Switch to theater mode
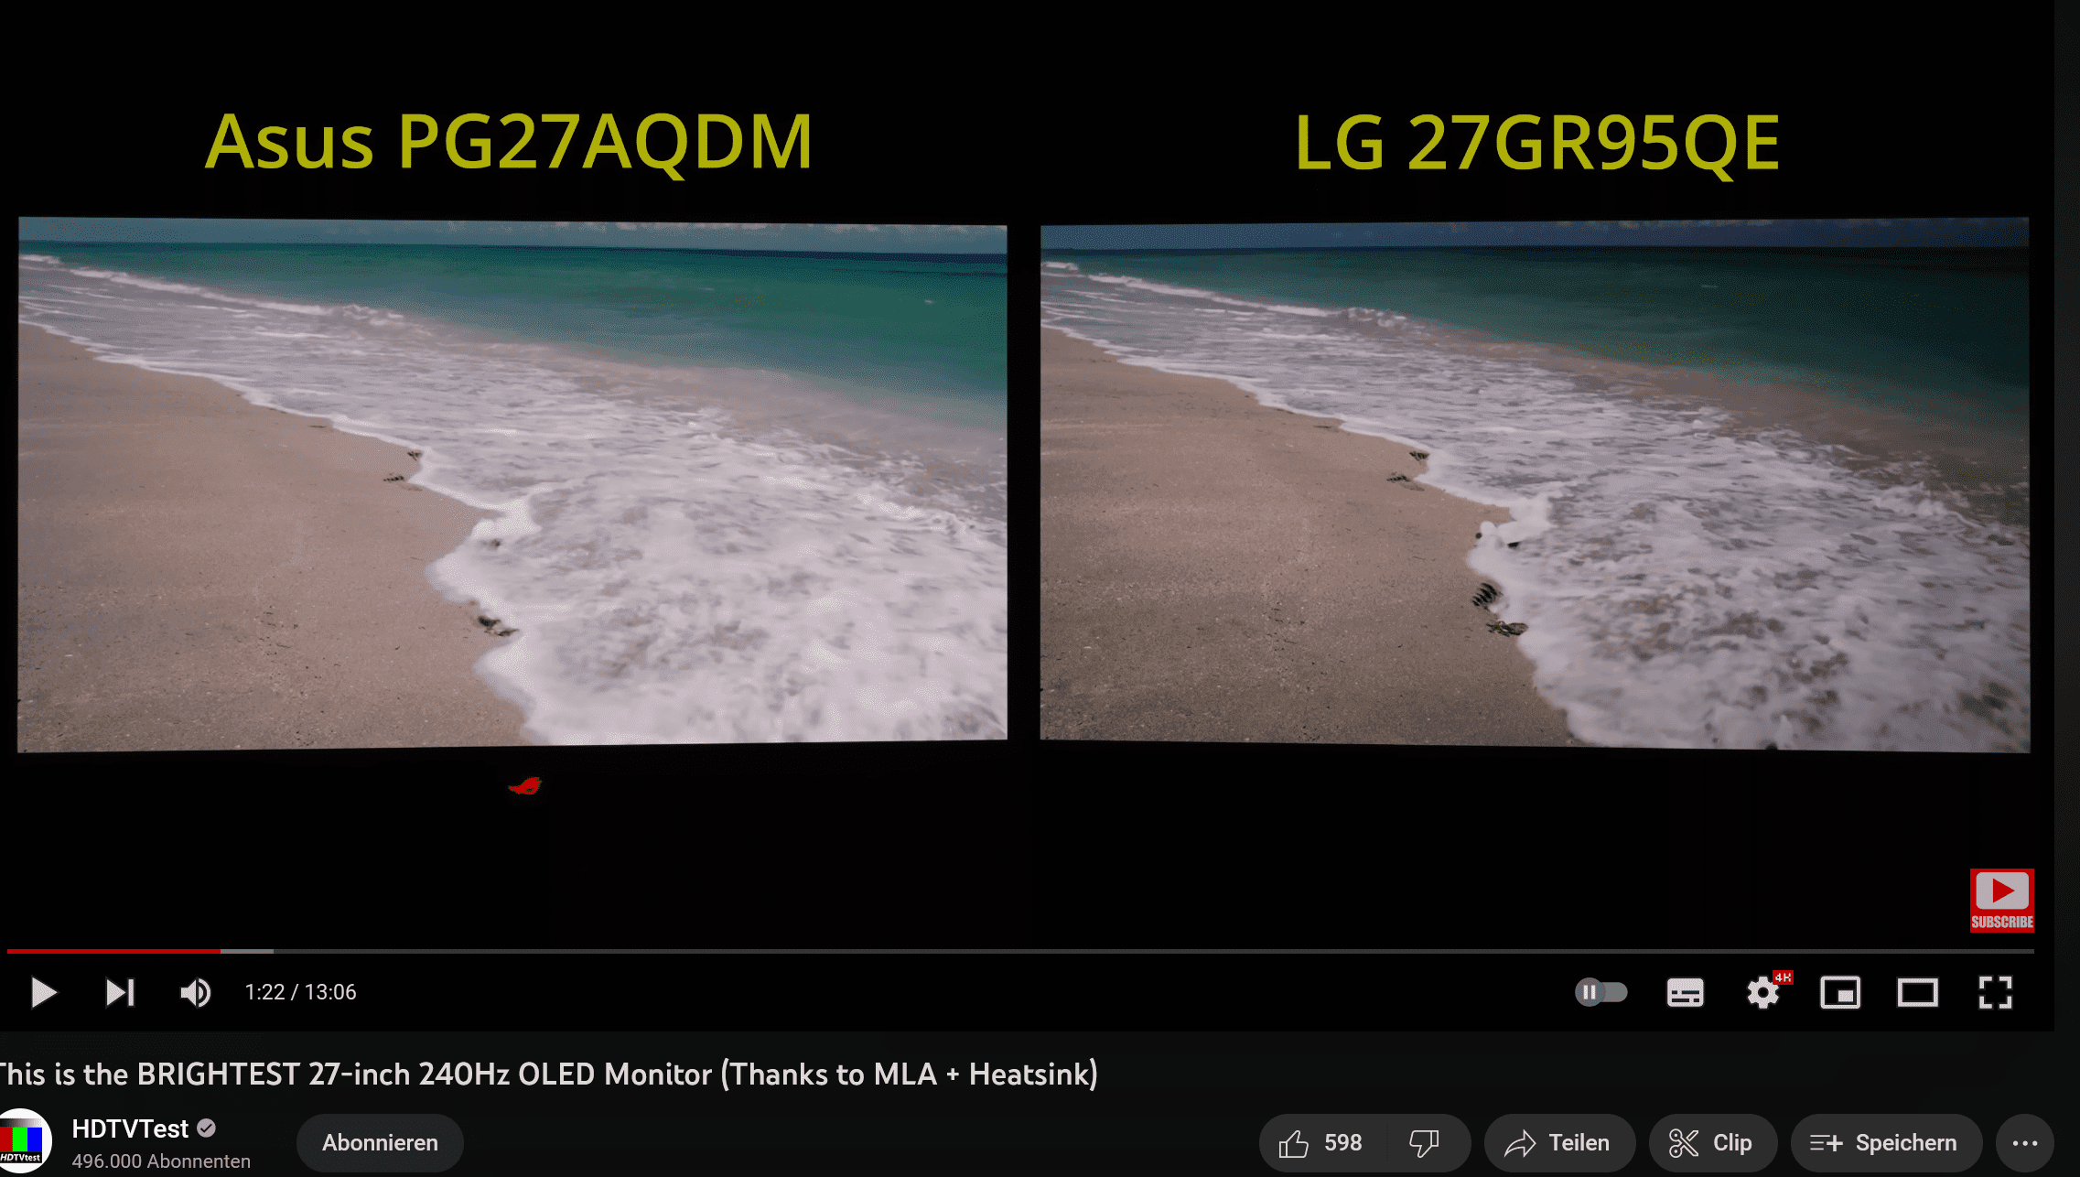This screenshot has height=1177, width=2080. [1917, 992]
